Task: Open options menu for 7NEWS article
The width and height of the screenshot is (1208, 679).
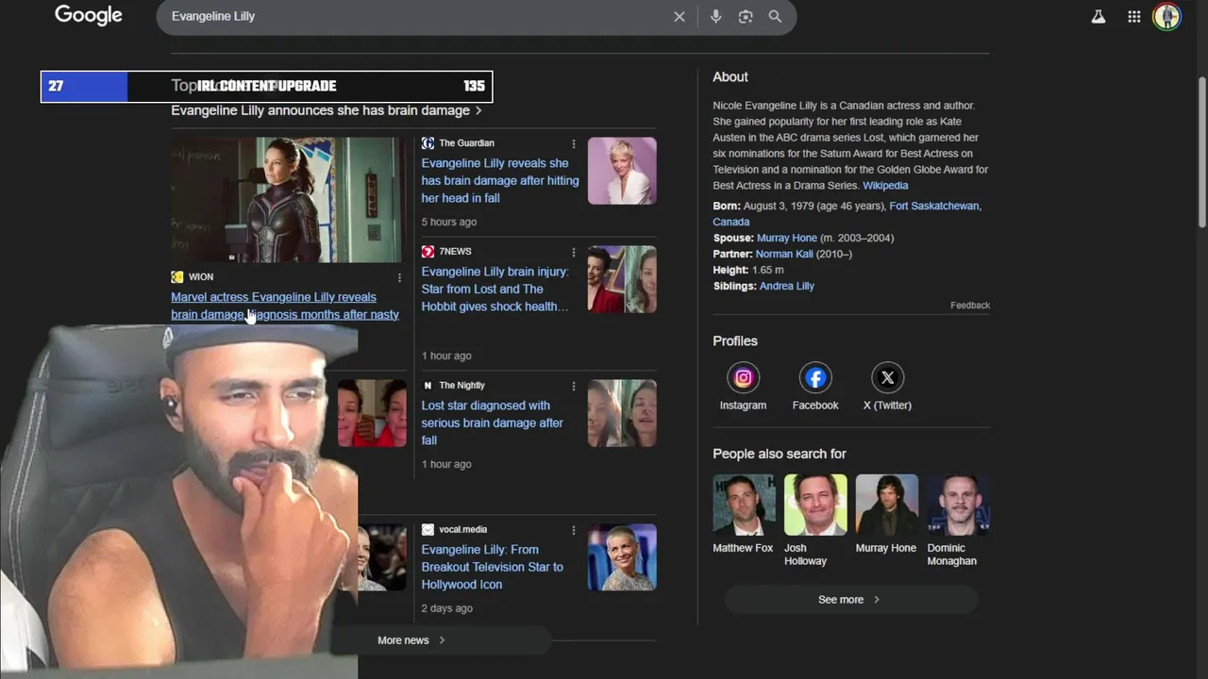Action: pyautogui.click(x=573, y=252)
